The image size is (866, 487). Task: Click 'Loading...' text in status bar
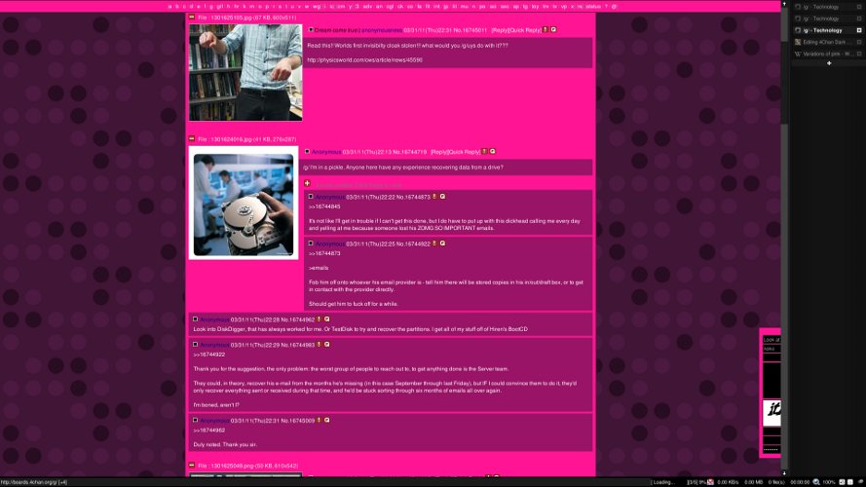click(663, 482)
